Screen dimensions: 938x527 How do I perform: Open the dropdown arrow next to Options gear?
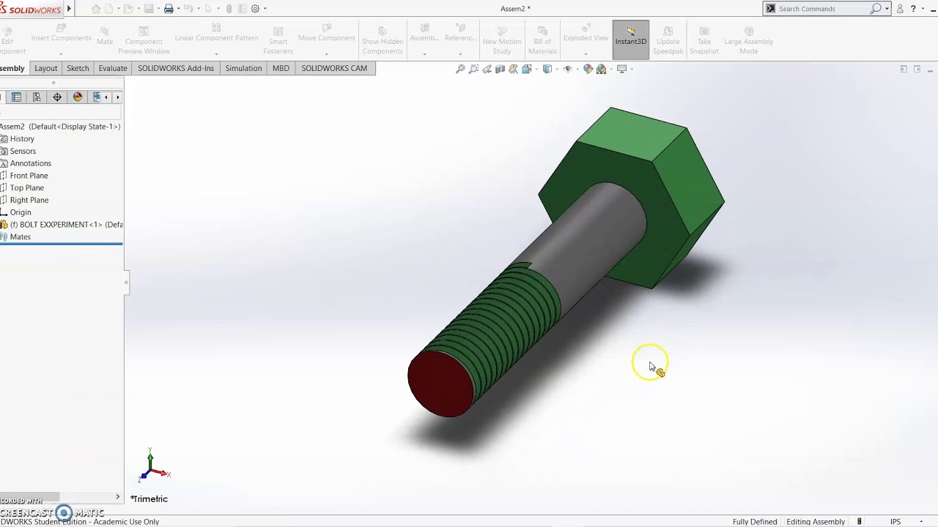point(265,9)
